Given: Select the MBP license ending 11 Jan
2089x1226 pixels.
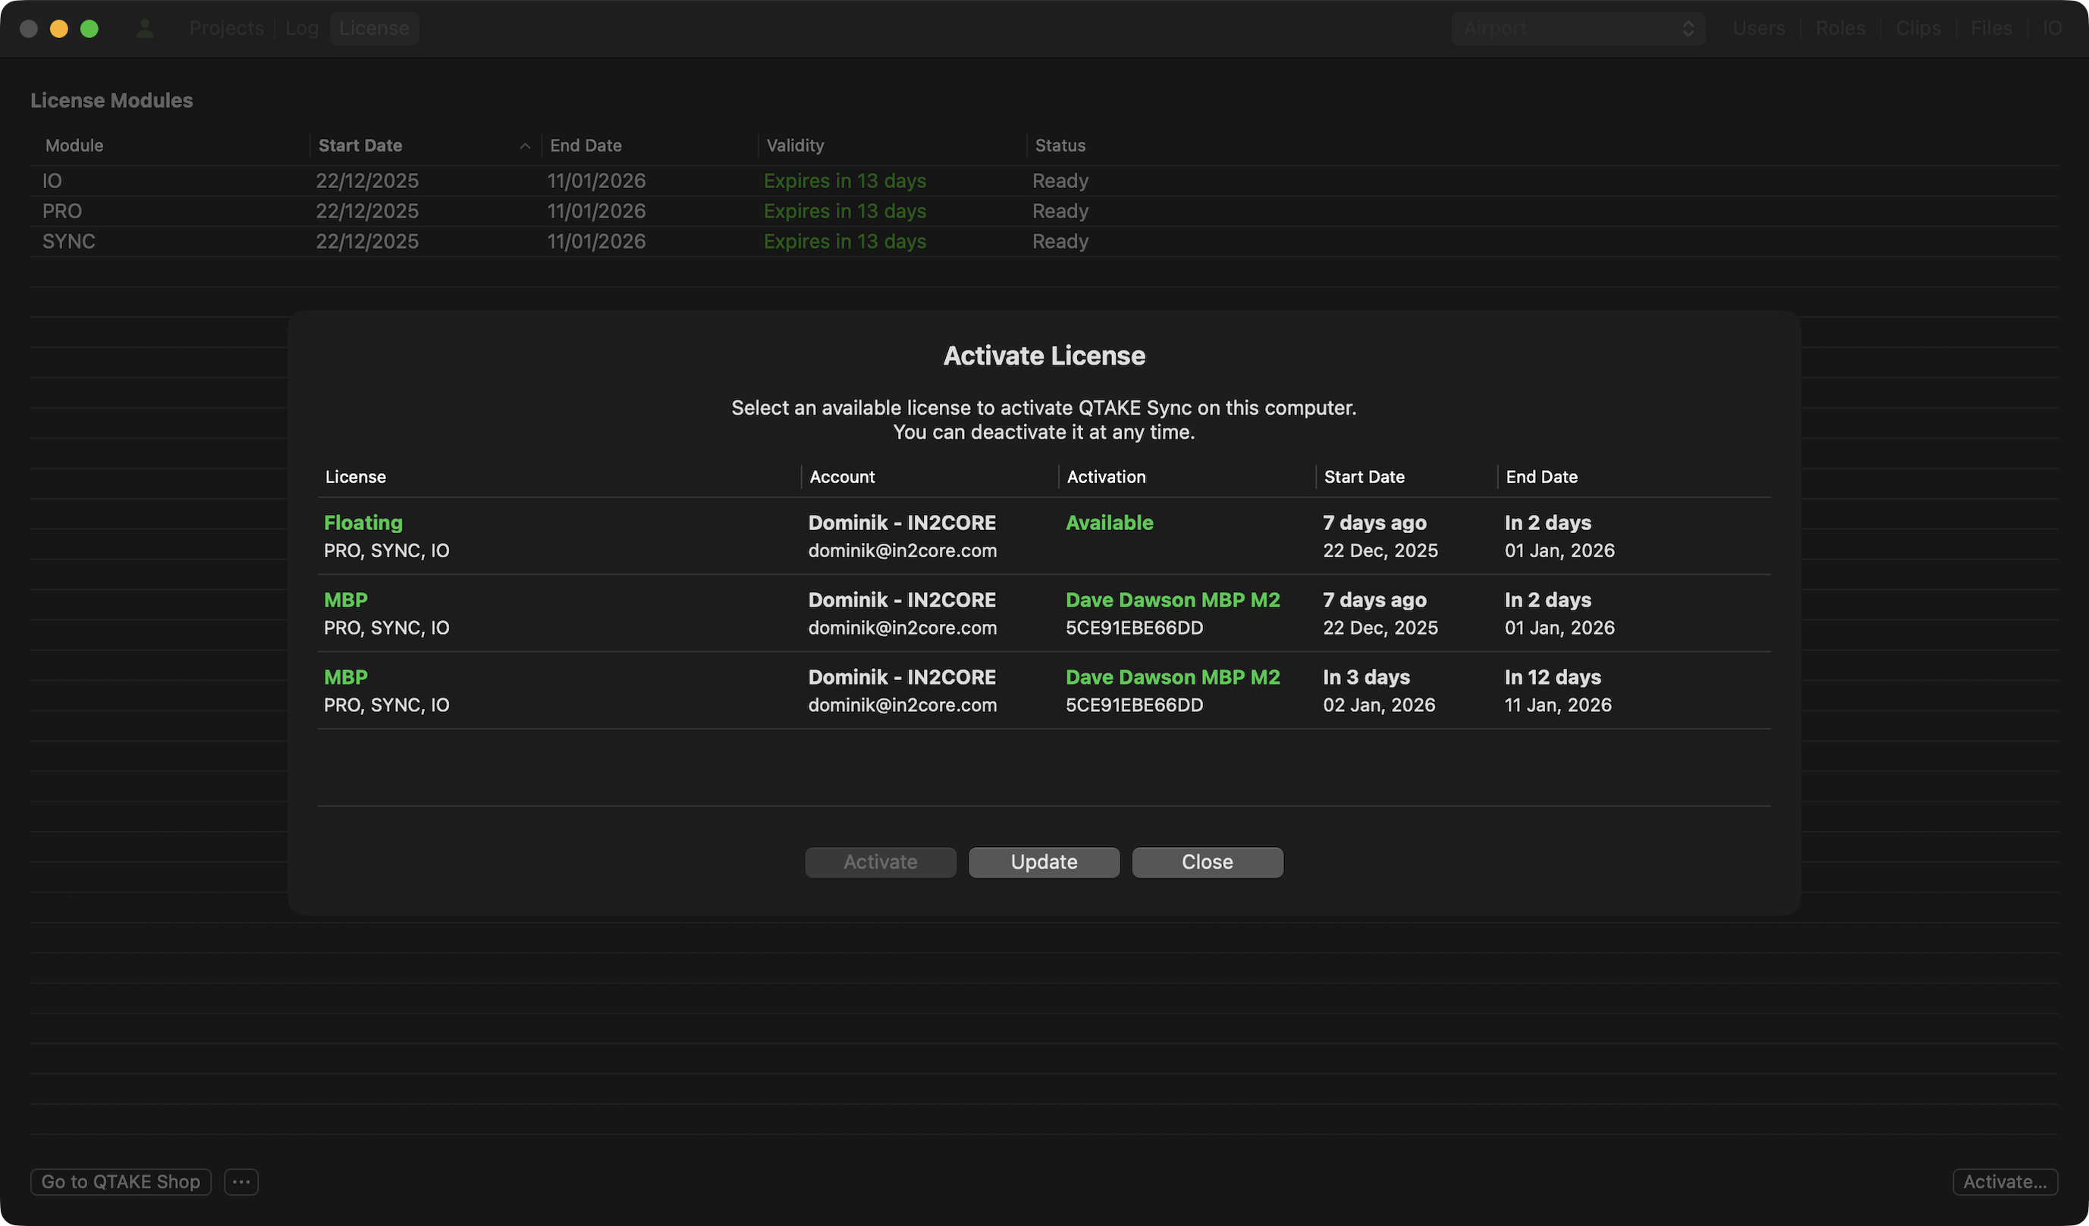Looking at the screenshot, I should click(x=1043, y=690).
